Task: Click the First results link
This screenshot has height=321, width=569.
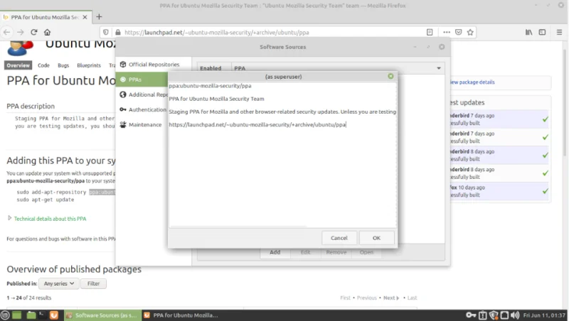Action: (345, 298)
